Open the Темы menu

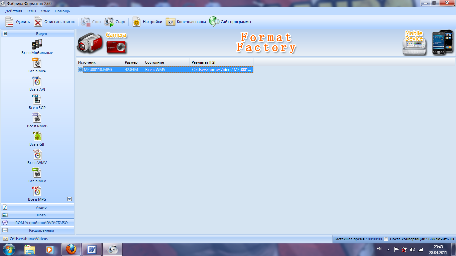coord(32,11)
